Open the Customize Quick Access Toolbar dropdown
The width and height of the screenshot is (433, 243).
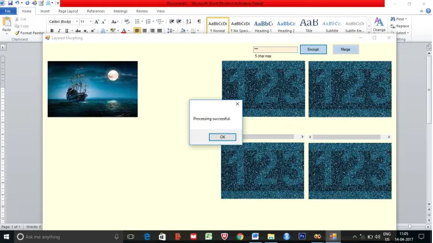(x=58, y=3)
